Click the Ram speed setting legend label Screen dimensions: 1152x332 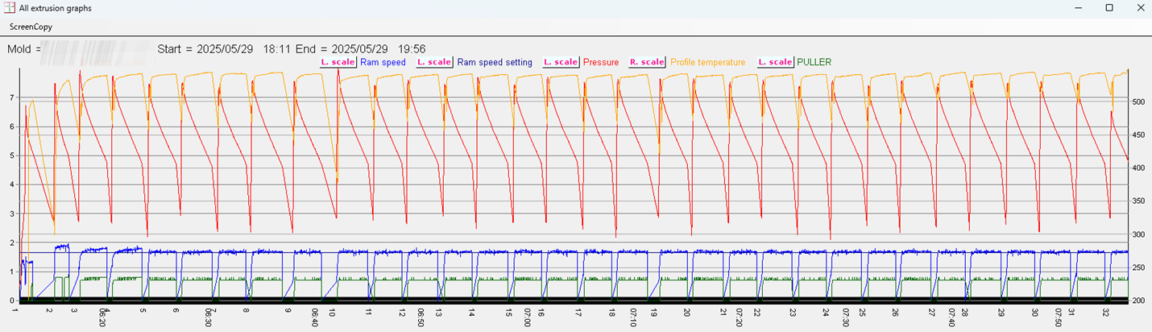[495, 62]
